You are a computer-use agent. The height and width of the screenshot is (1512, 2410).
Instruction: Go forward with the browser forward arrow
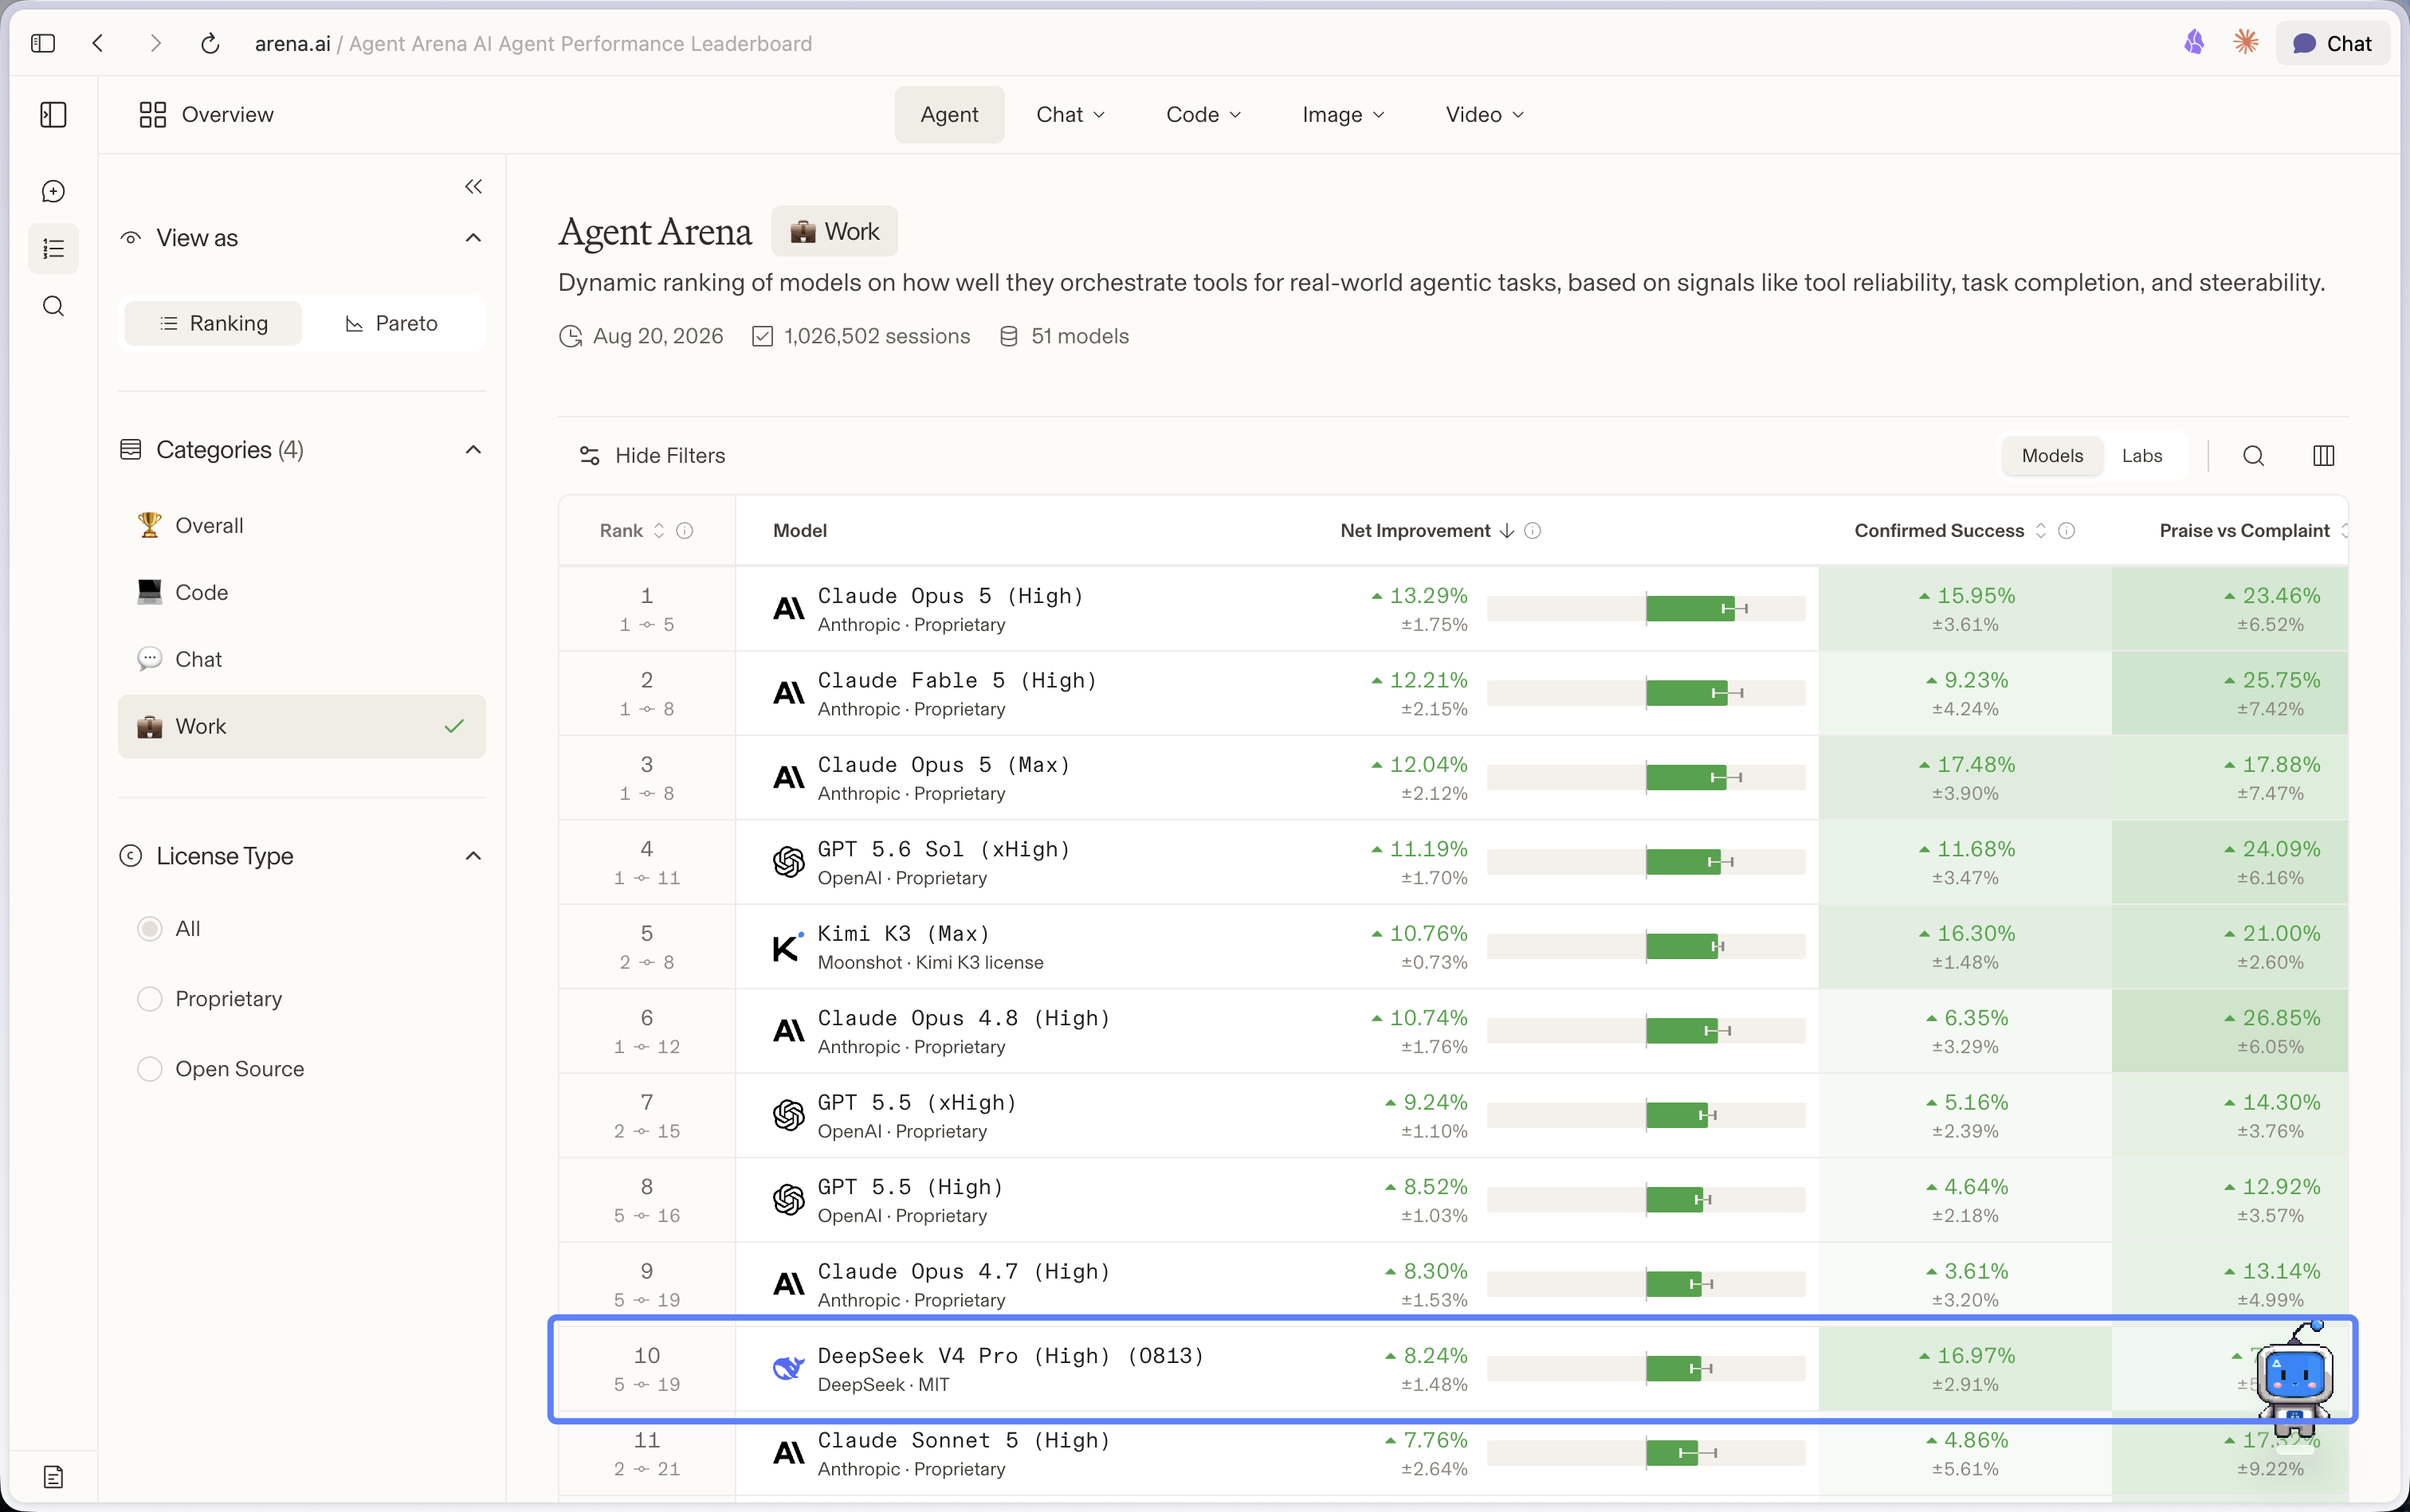(x=155, y=43)
